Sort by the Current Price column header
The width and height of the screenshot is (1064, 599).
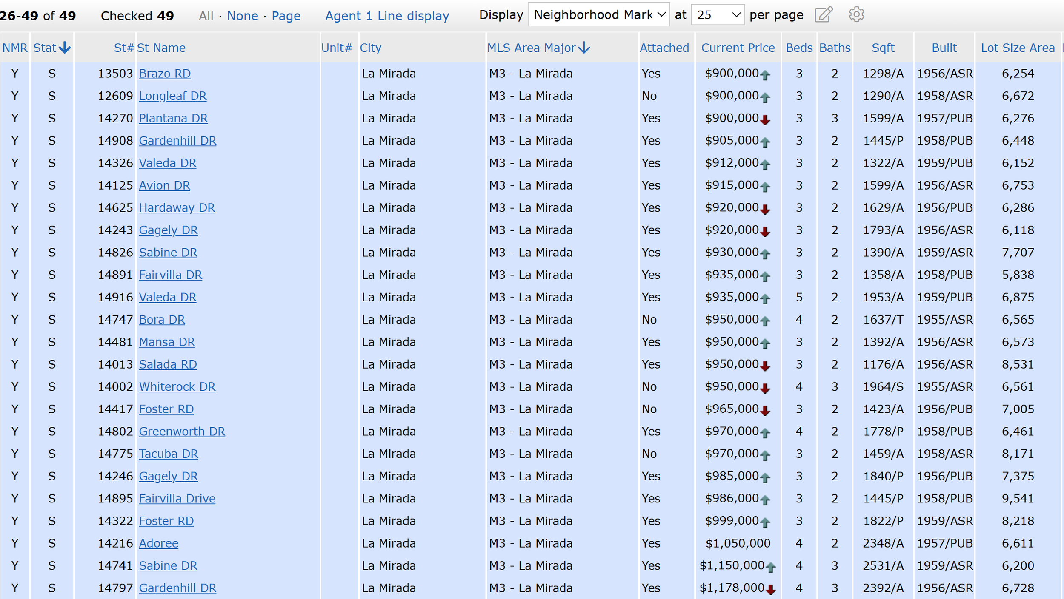tap(738, 48)
